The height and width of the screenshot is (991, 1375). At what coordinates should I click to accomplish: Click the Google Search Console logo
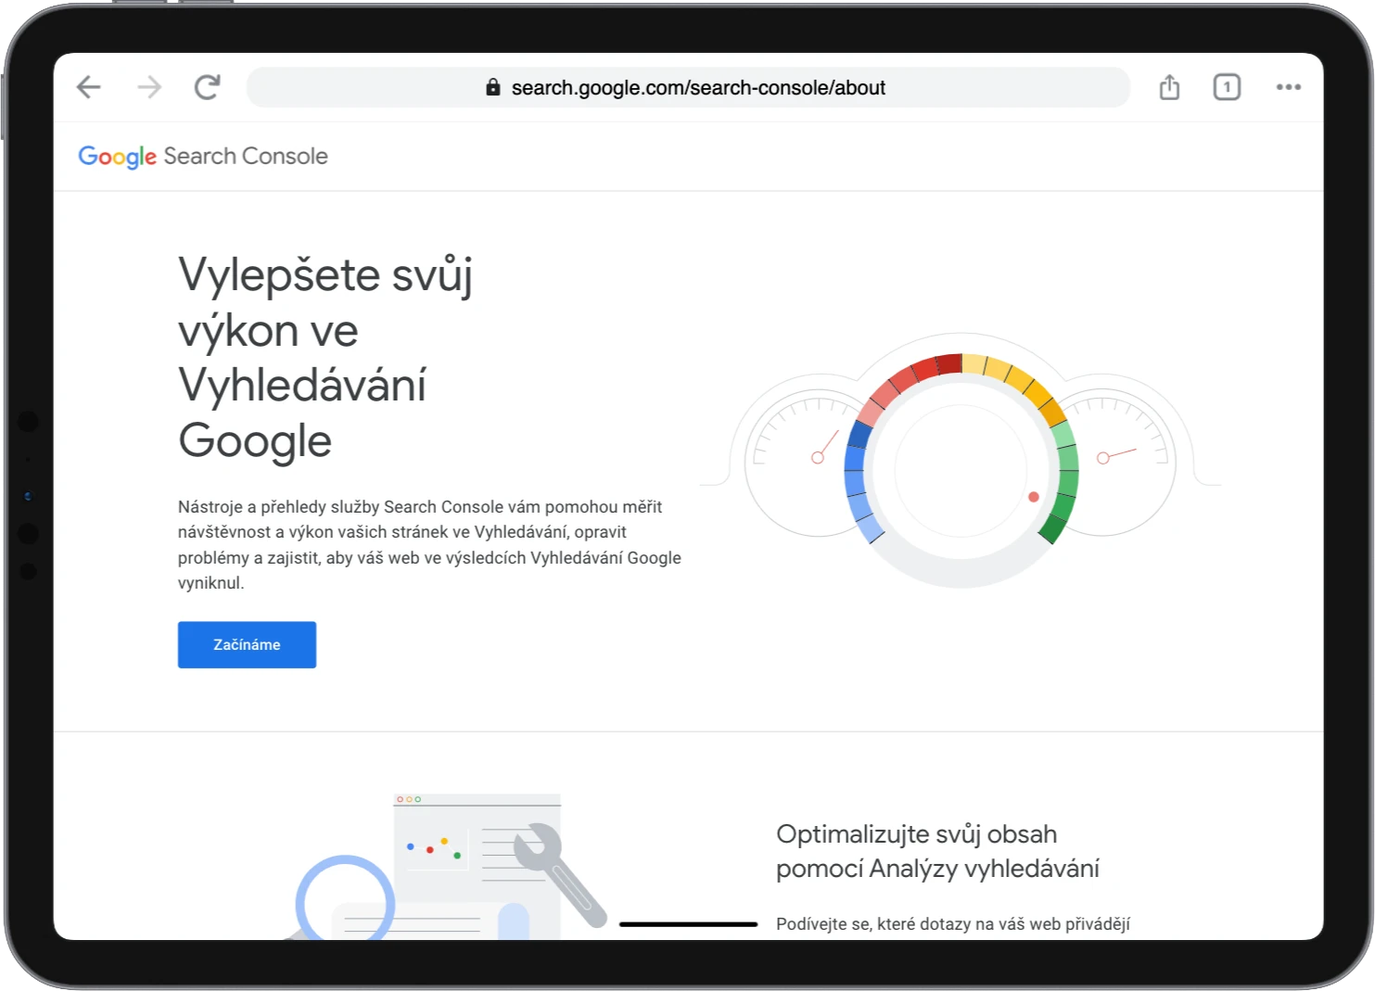[203, 156]
